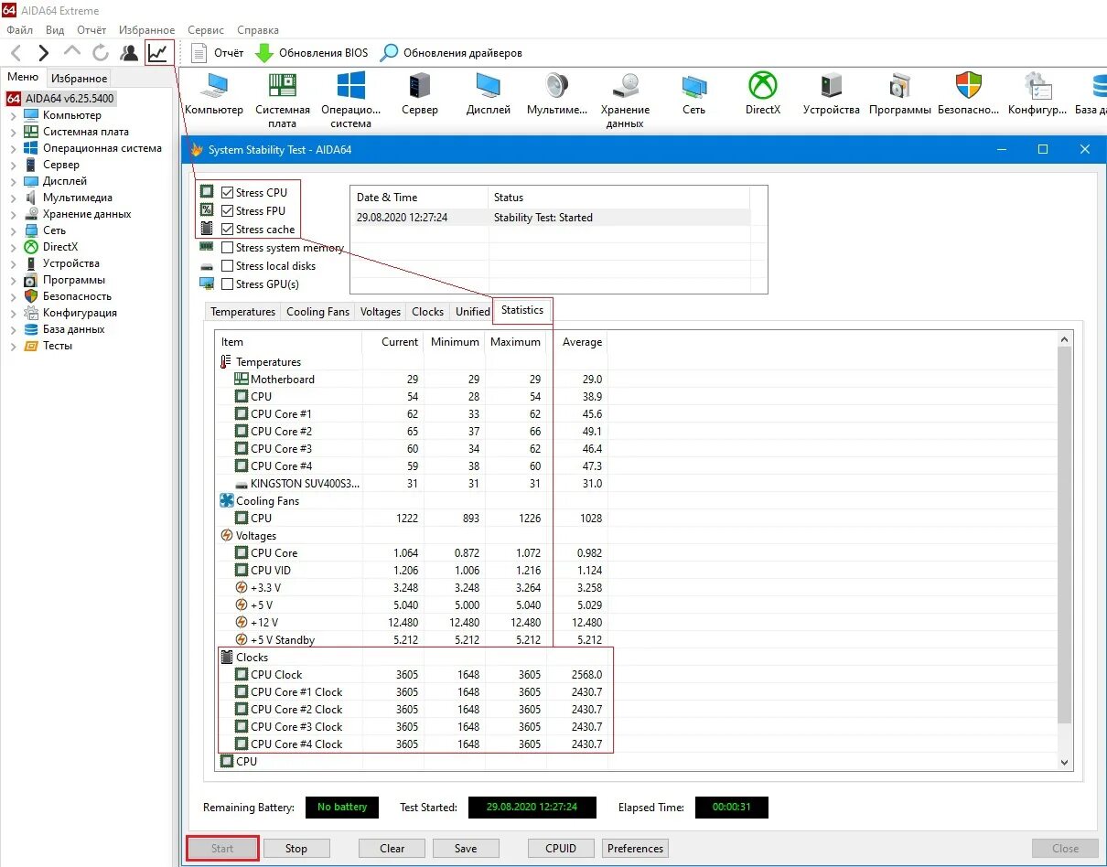Open the System Stability Test graph icon
This screenshot has width=1107, height=867.
(x=158, y=53)
